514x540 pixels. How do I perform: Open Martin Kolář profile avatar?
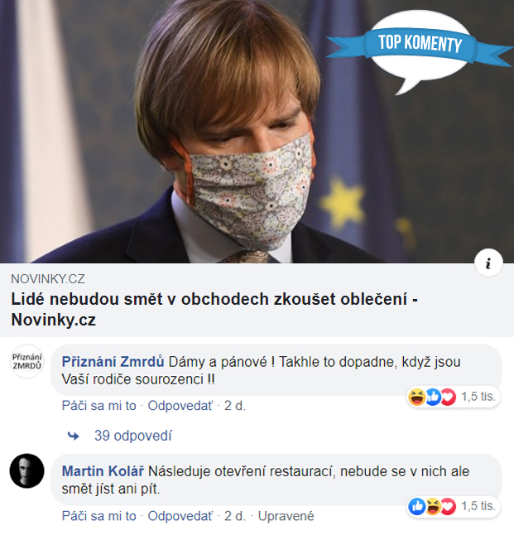click(26, 470)
